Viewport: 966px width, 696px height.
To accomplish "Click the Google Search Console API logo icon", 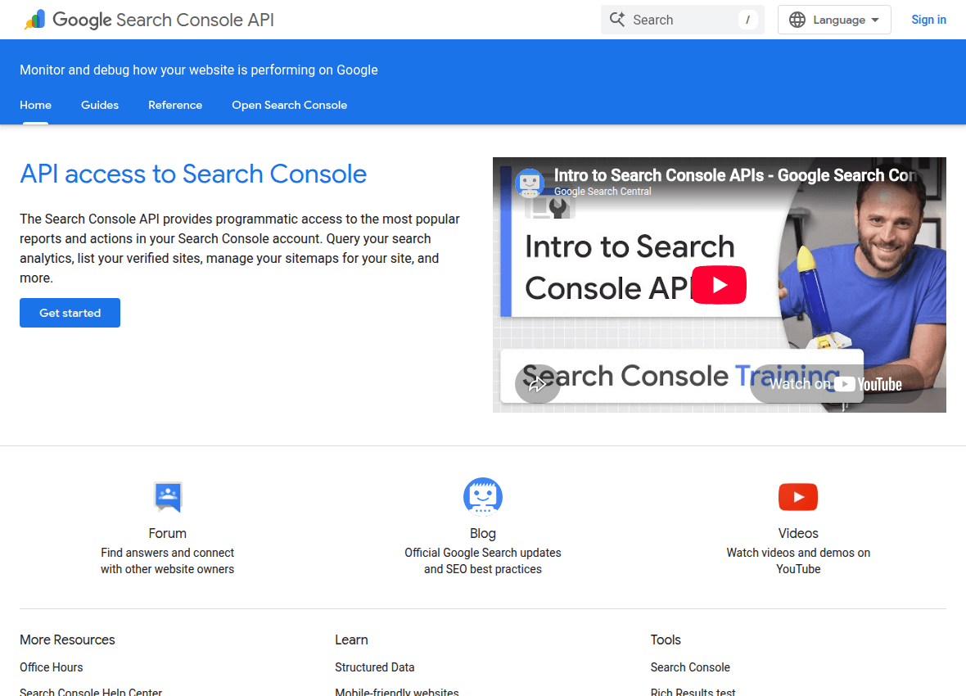I will [34, 20].
